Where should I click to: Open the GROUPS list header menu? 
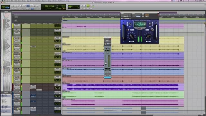coord(6,92)
